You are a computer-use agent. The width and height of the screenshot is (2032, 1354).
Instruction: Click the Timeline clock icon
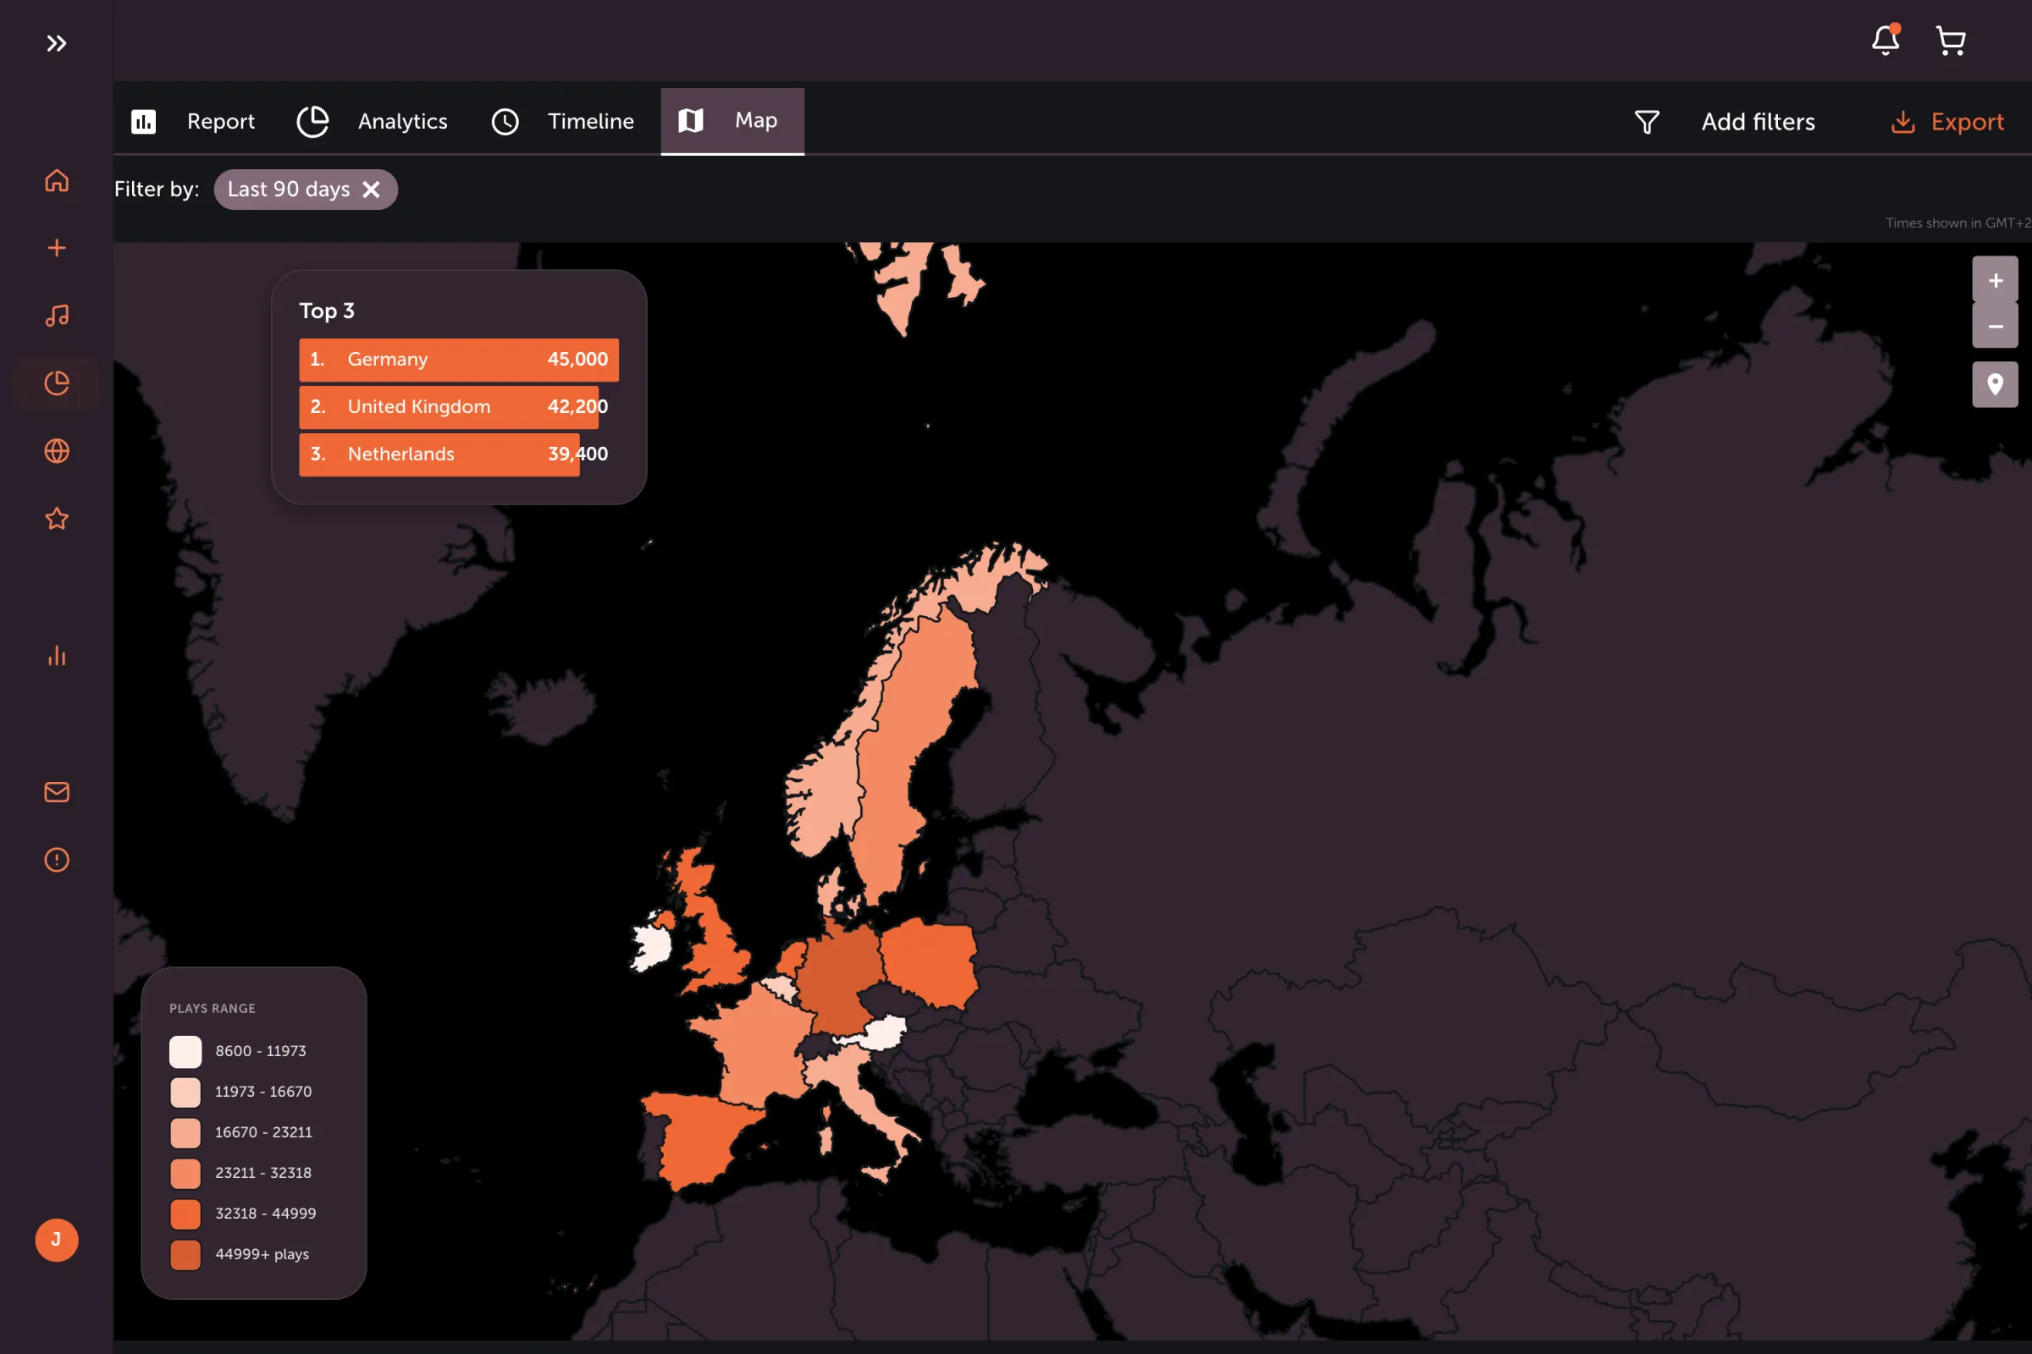pyautogui.click(x=505, y=122)
